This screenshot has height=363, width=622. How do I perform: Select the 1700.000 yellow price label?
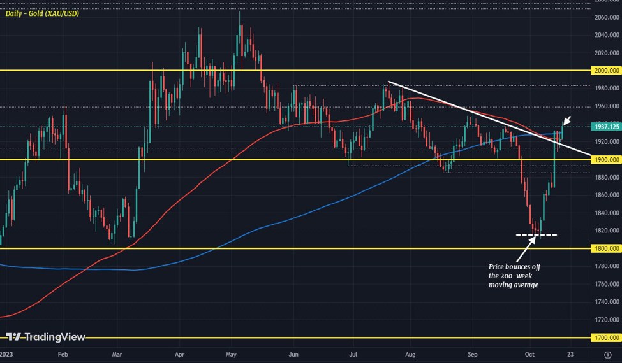pos(607,338)
